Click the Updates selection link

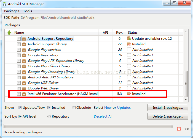point(124,108)
